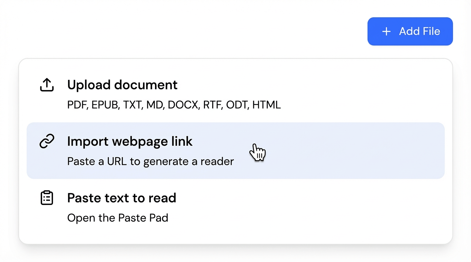Image resolution: width=471 pixels, height=262 pixels.
Task: Click the plus icon inside the Add File button
Action: point(386,31)
